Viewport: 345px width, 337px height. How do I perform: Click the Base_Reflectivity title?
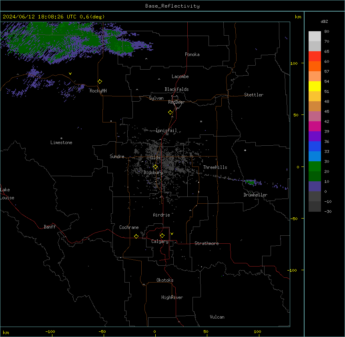point(172,6)
